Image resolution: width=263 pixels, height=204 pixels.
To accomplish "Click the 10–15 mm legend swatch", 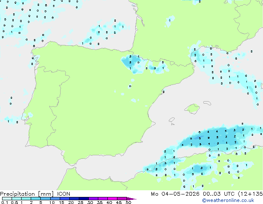I will tap(55, 199).
